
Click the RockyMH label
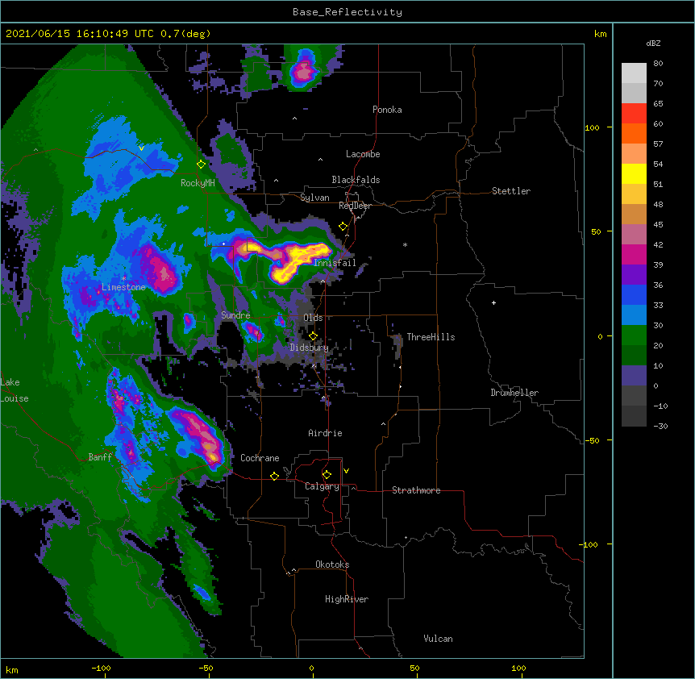click(198, 183)
